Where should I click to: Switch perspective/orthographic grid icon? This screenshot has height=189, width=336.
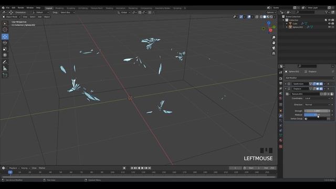point(274,54)
